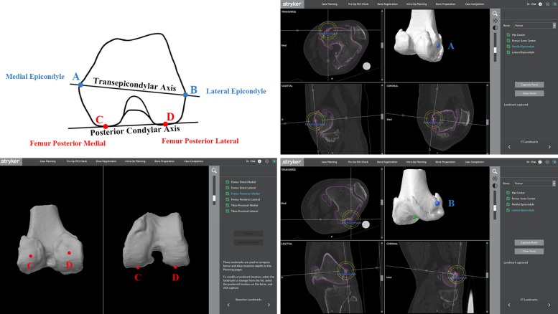Viewport: 558px width, 314px height.
Task: Click the greyed Capture button in the Resection Landmarks screen
Action: click(x=248, y=234)
